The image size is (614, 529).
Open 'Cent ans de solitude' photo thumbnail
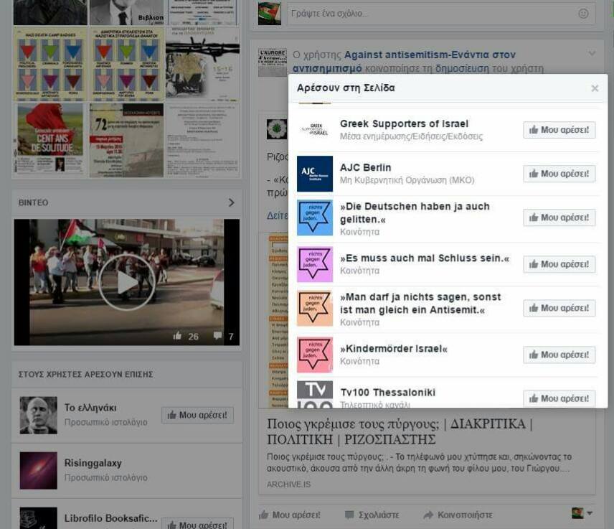pyautogui.click(x=50, y=140)
